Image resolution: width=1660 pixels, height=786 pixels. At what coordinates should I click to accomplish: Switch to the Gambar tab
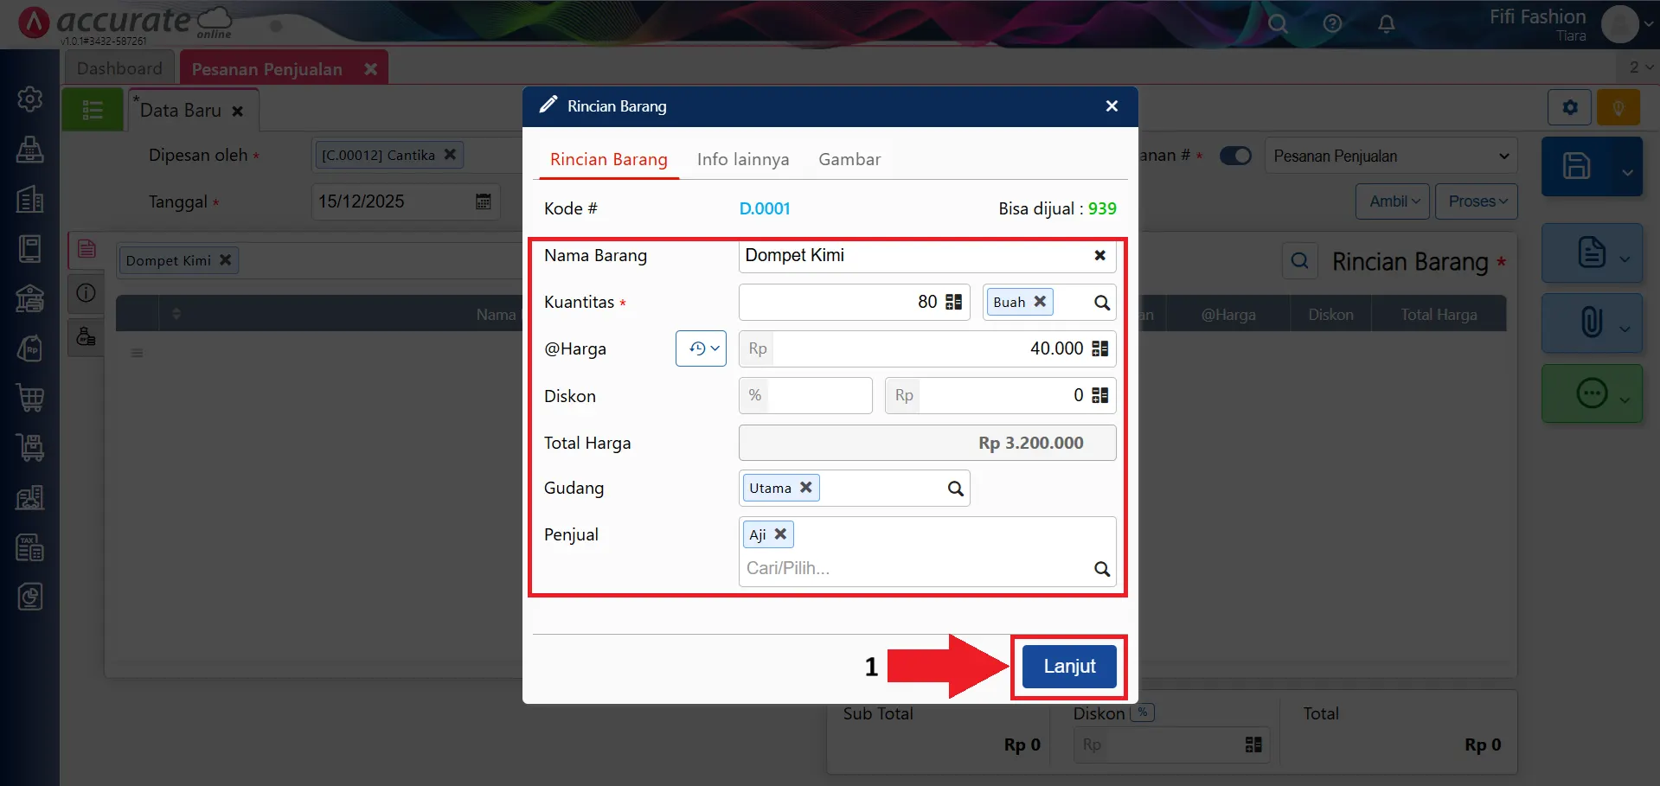[849, 160]
